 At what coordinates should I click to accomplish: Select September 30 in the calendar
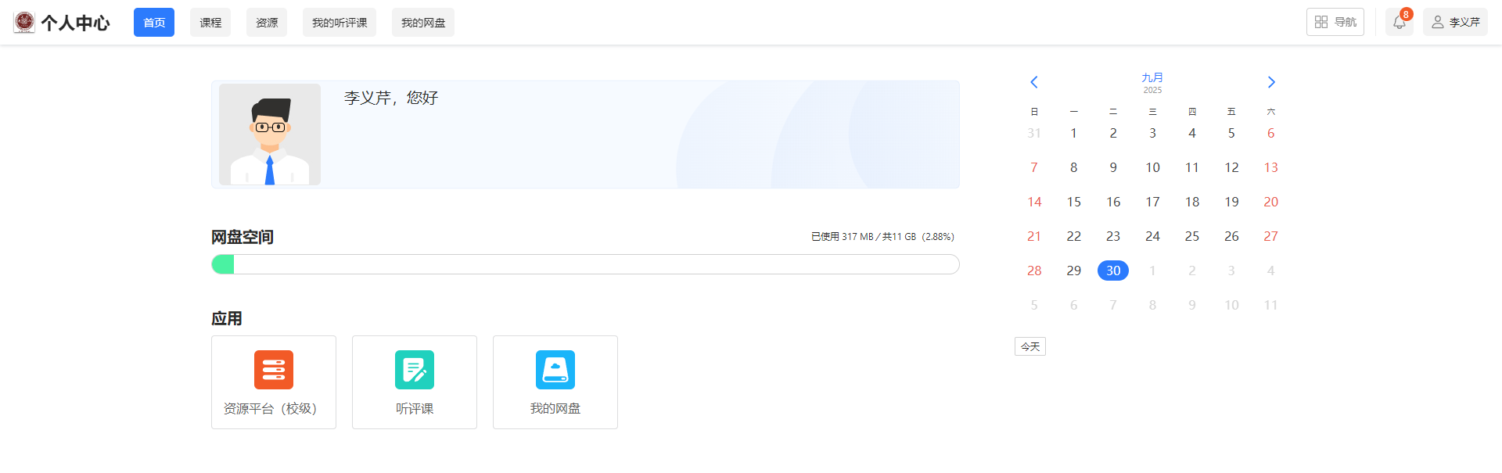[x=1113, y=271]
